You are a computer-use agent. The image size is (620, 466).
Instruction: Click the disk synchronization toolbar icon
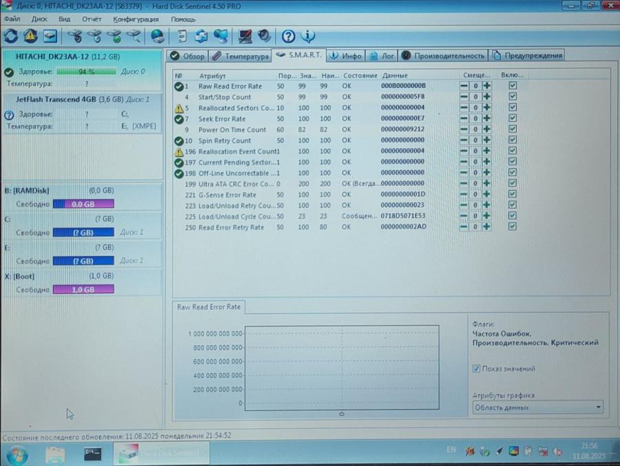point(198,36)
